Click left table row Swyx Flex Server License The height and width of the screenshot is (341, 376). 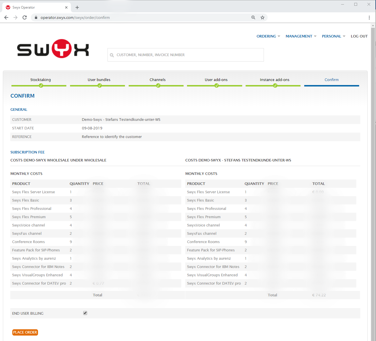[96, 192]
